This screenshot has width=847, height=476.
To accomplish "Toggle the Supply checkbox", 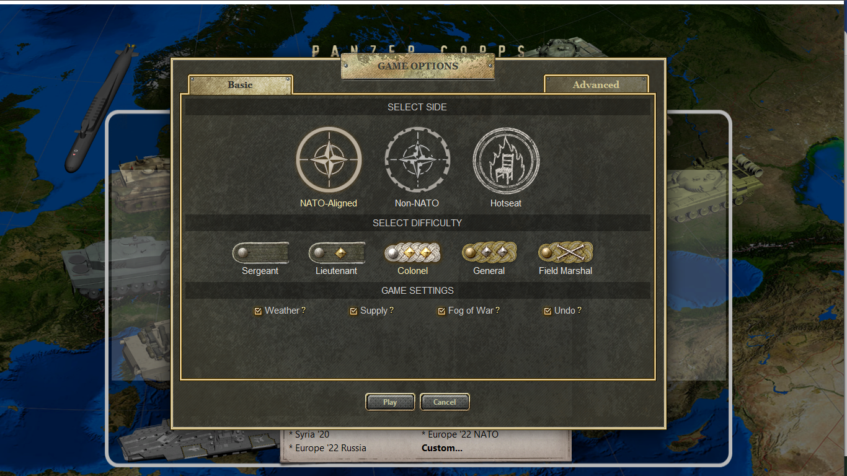I will coord(353,311).
